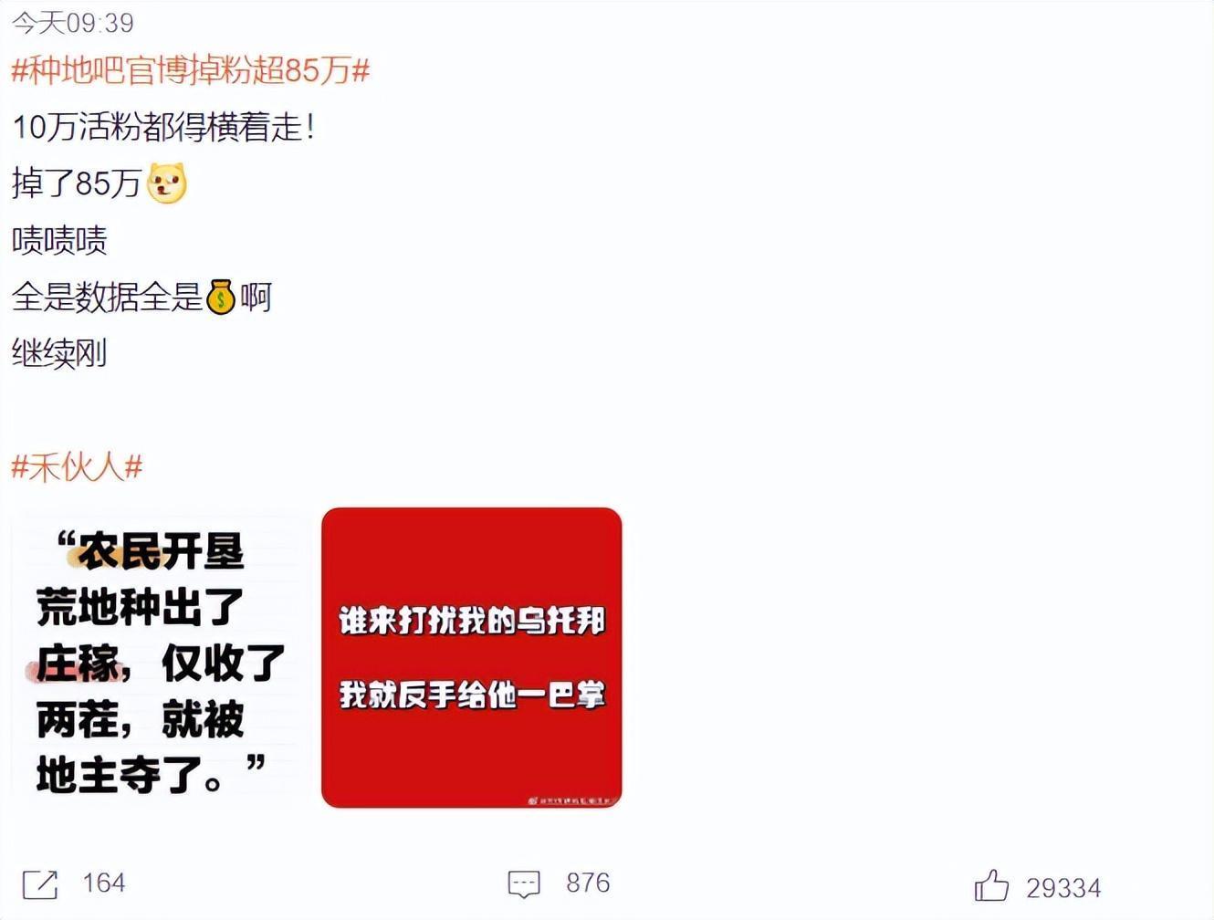Image resolution: width=1214 pixels, height=920 pixels.
Task: Click the doge emoji after 掉了85万
Action: [x=167, y=183]
